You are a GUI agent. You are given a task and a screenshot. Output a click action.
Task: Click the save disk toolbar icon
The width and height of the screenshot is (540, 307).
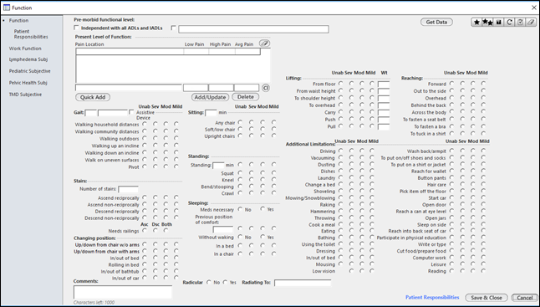tap(498, 23)
